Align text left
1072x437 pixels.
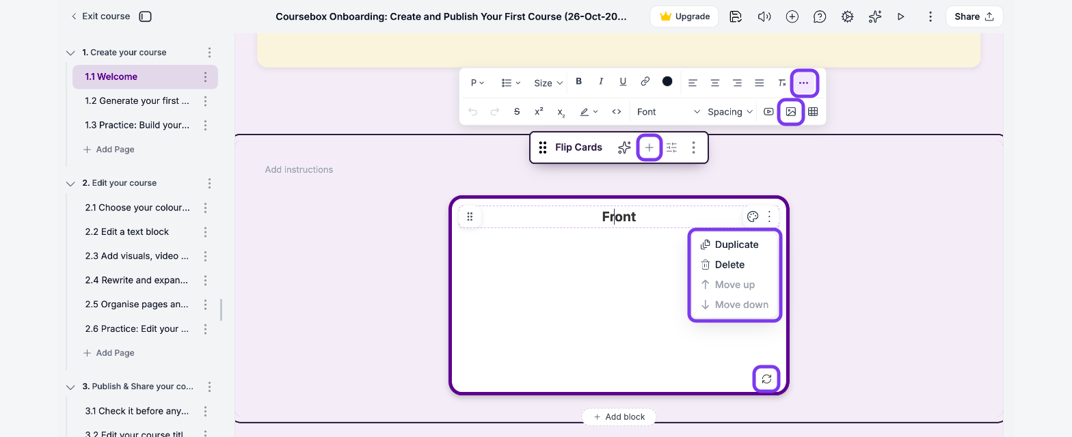[x=693, y=83]
